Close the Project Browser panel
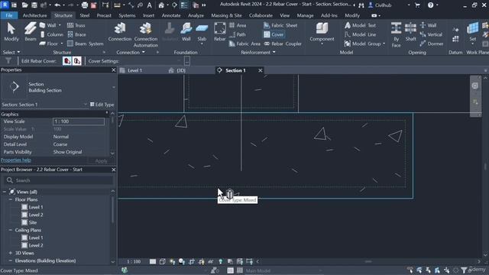This screenshot has width=489, height=275. point(114,170)
